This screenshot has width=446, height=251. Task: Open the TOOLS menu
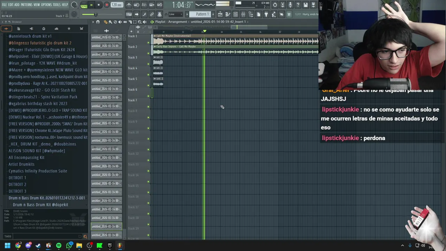coord(56,5)
